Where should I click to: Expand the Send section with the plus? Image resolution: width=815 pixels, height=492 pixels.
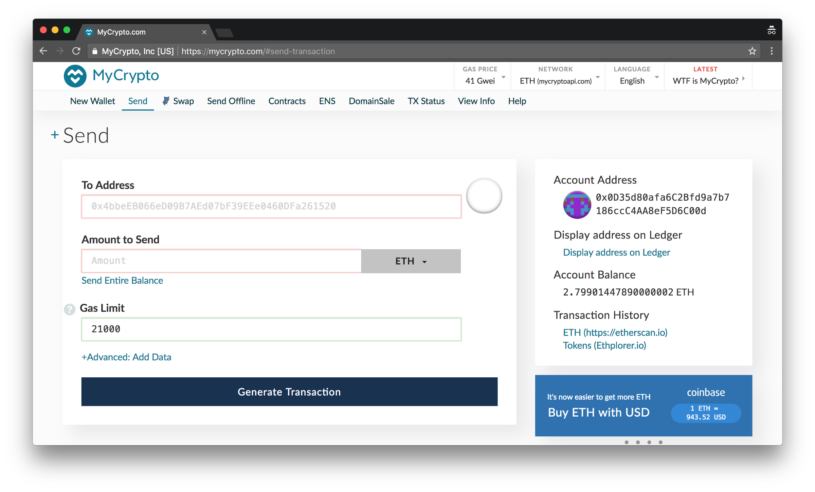point(54,135)
